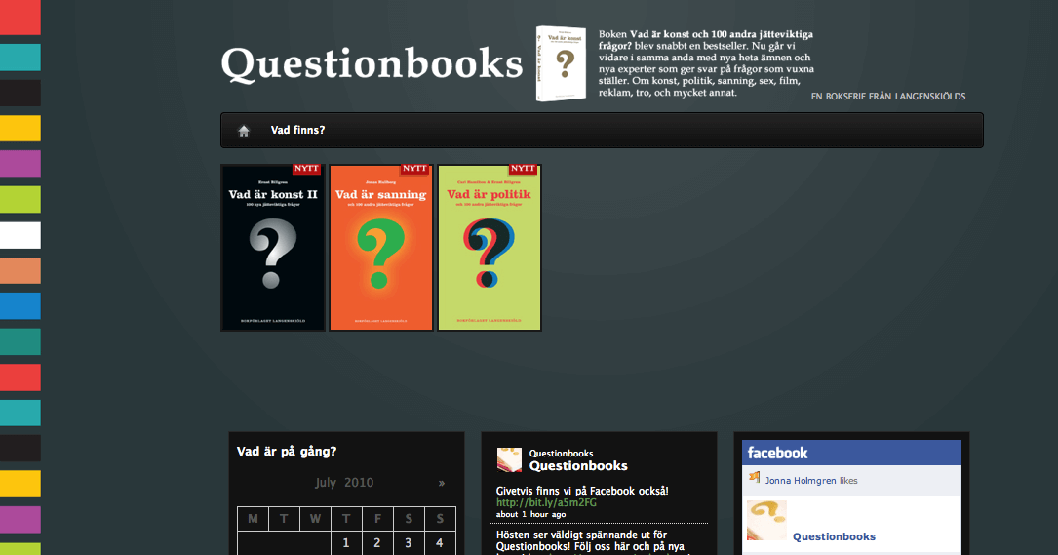Click the tweet 'Hösten ser väldigt spännande ut för'
1058x555 pixels.
581,535
